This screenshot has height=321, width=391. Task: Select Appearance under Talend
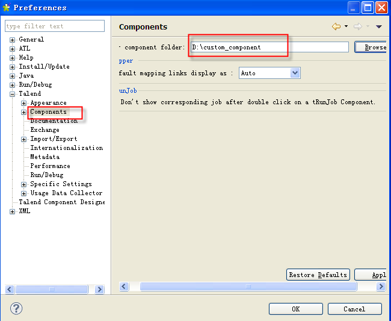point(48,102)
